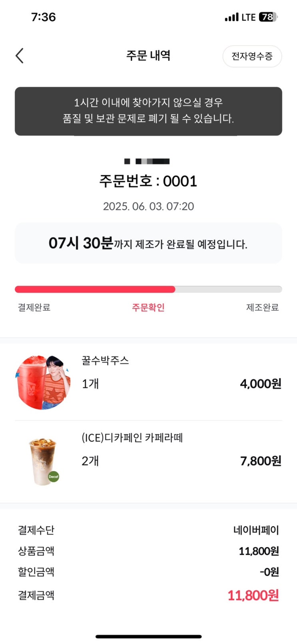The width and height of the screenshot is (297, 644).
Task: Select the 제조완료 progress step
Action: (x=262, y=307)
